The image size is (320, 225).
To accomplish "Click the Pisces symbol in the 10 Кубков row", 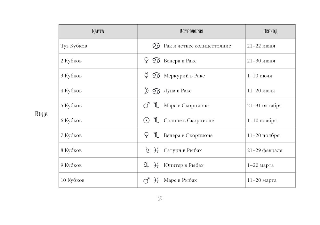I will [156, 180].
